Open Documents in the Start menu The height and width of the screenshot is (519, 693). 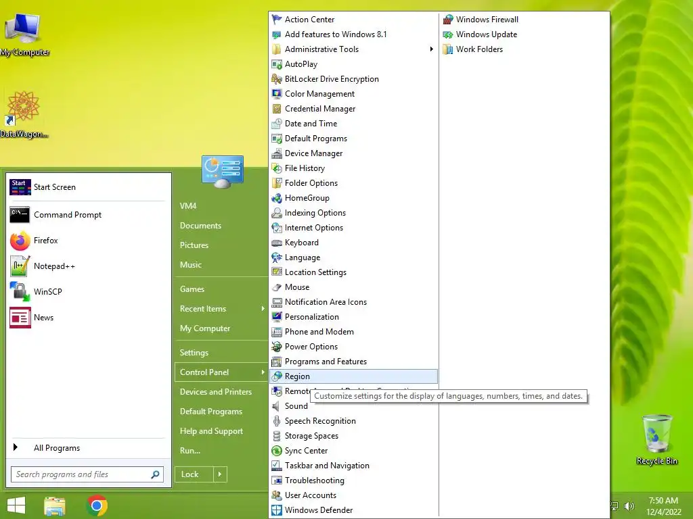[x=200, y=226]
